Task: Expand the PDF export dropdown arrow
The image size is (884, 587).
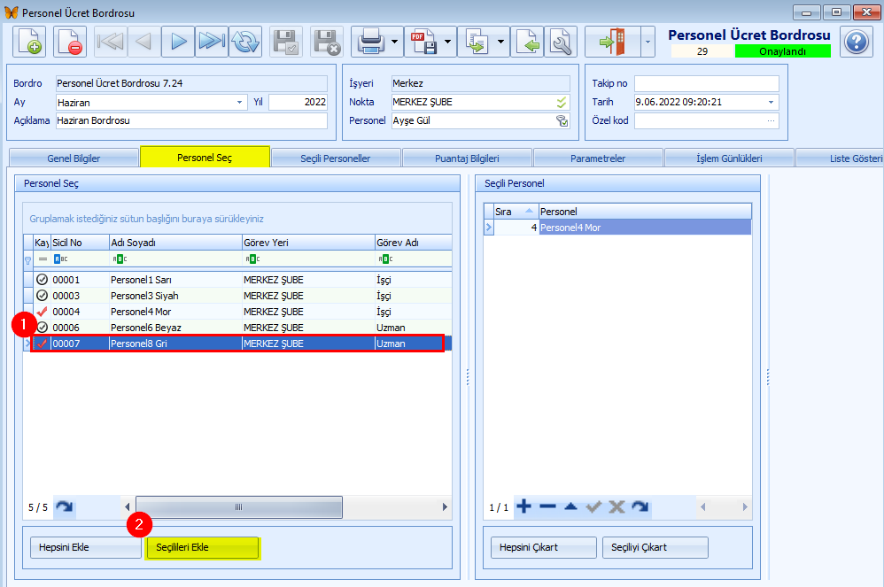Action: coord(448,42)
